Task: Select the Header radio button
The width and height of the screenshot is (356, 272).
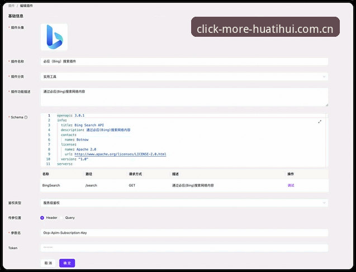Action: tap(42, 217)
